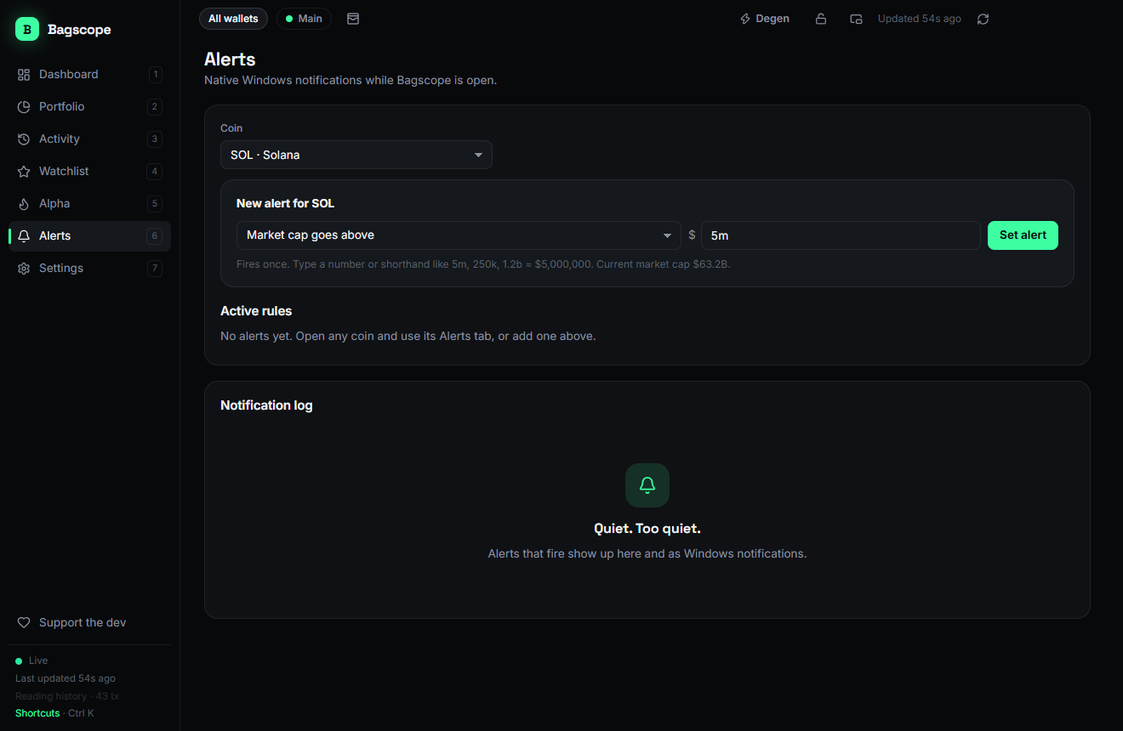
Task: Click the "Reading history · 43 tx" text
Action: point(67,696)
